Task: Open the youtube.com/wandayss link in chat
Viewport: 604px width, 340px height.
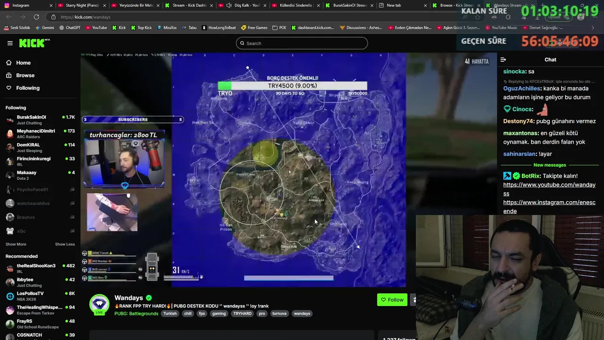Action: click(x=549, y=189)
